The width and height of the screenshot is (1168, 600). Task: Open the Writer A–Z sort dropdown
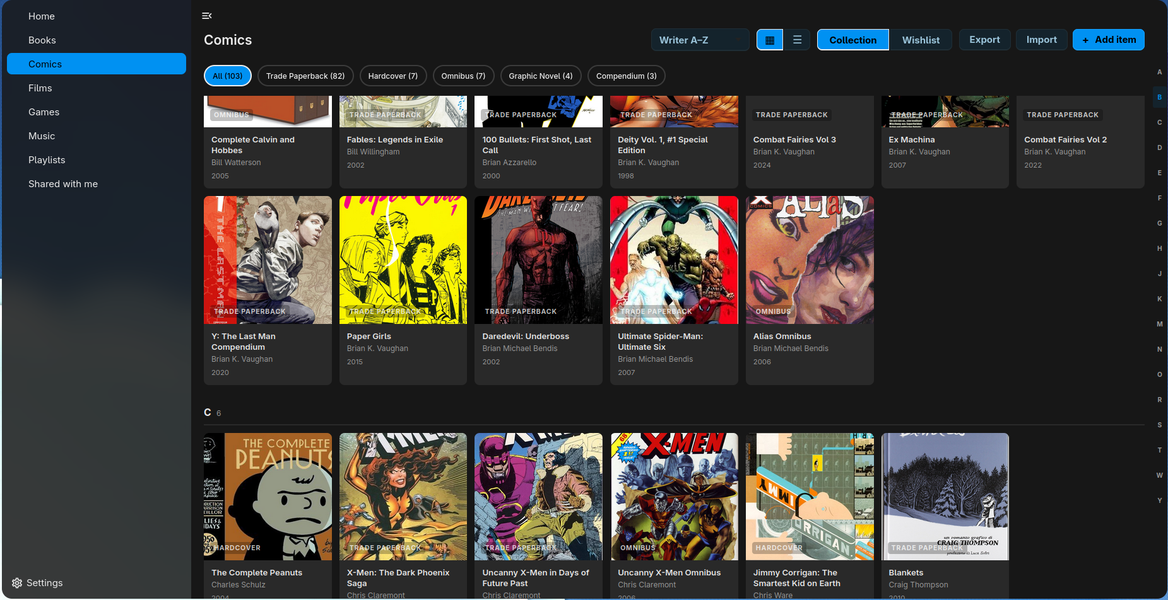(700, 40)
